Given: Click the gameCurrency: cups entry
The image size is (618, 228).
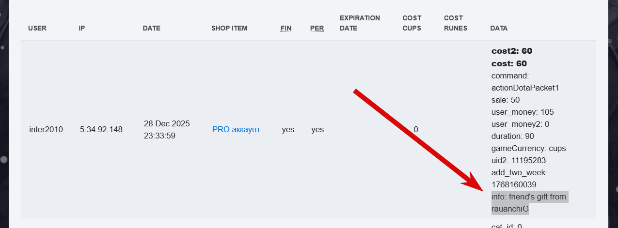Looking at the screenshot, I should 528,148.
